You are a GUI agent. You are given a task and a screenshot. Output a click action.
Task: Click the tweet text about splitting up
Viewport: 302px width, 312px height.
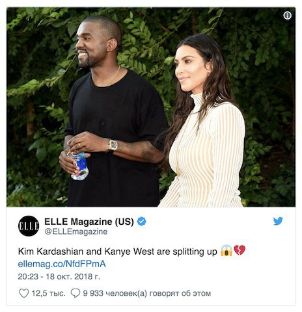coord(117,252)
